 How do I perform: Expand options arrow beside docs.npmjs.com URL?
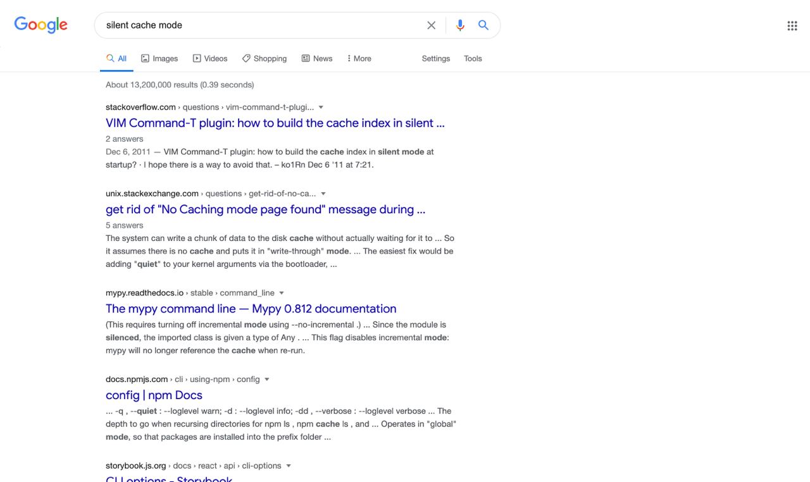(266, 380)
